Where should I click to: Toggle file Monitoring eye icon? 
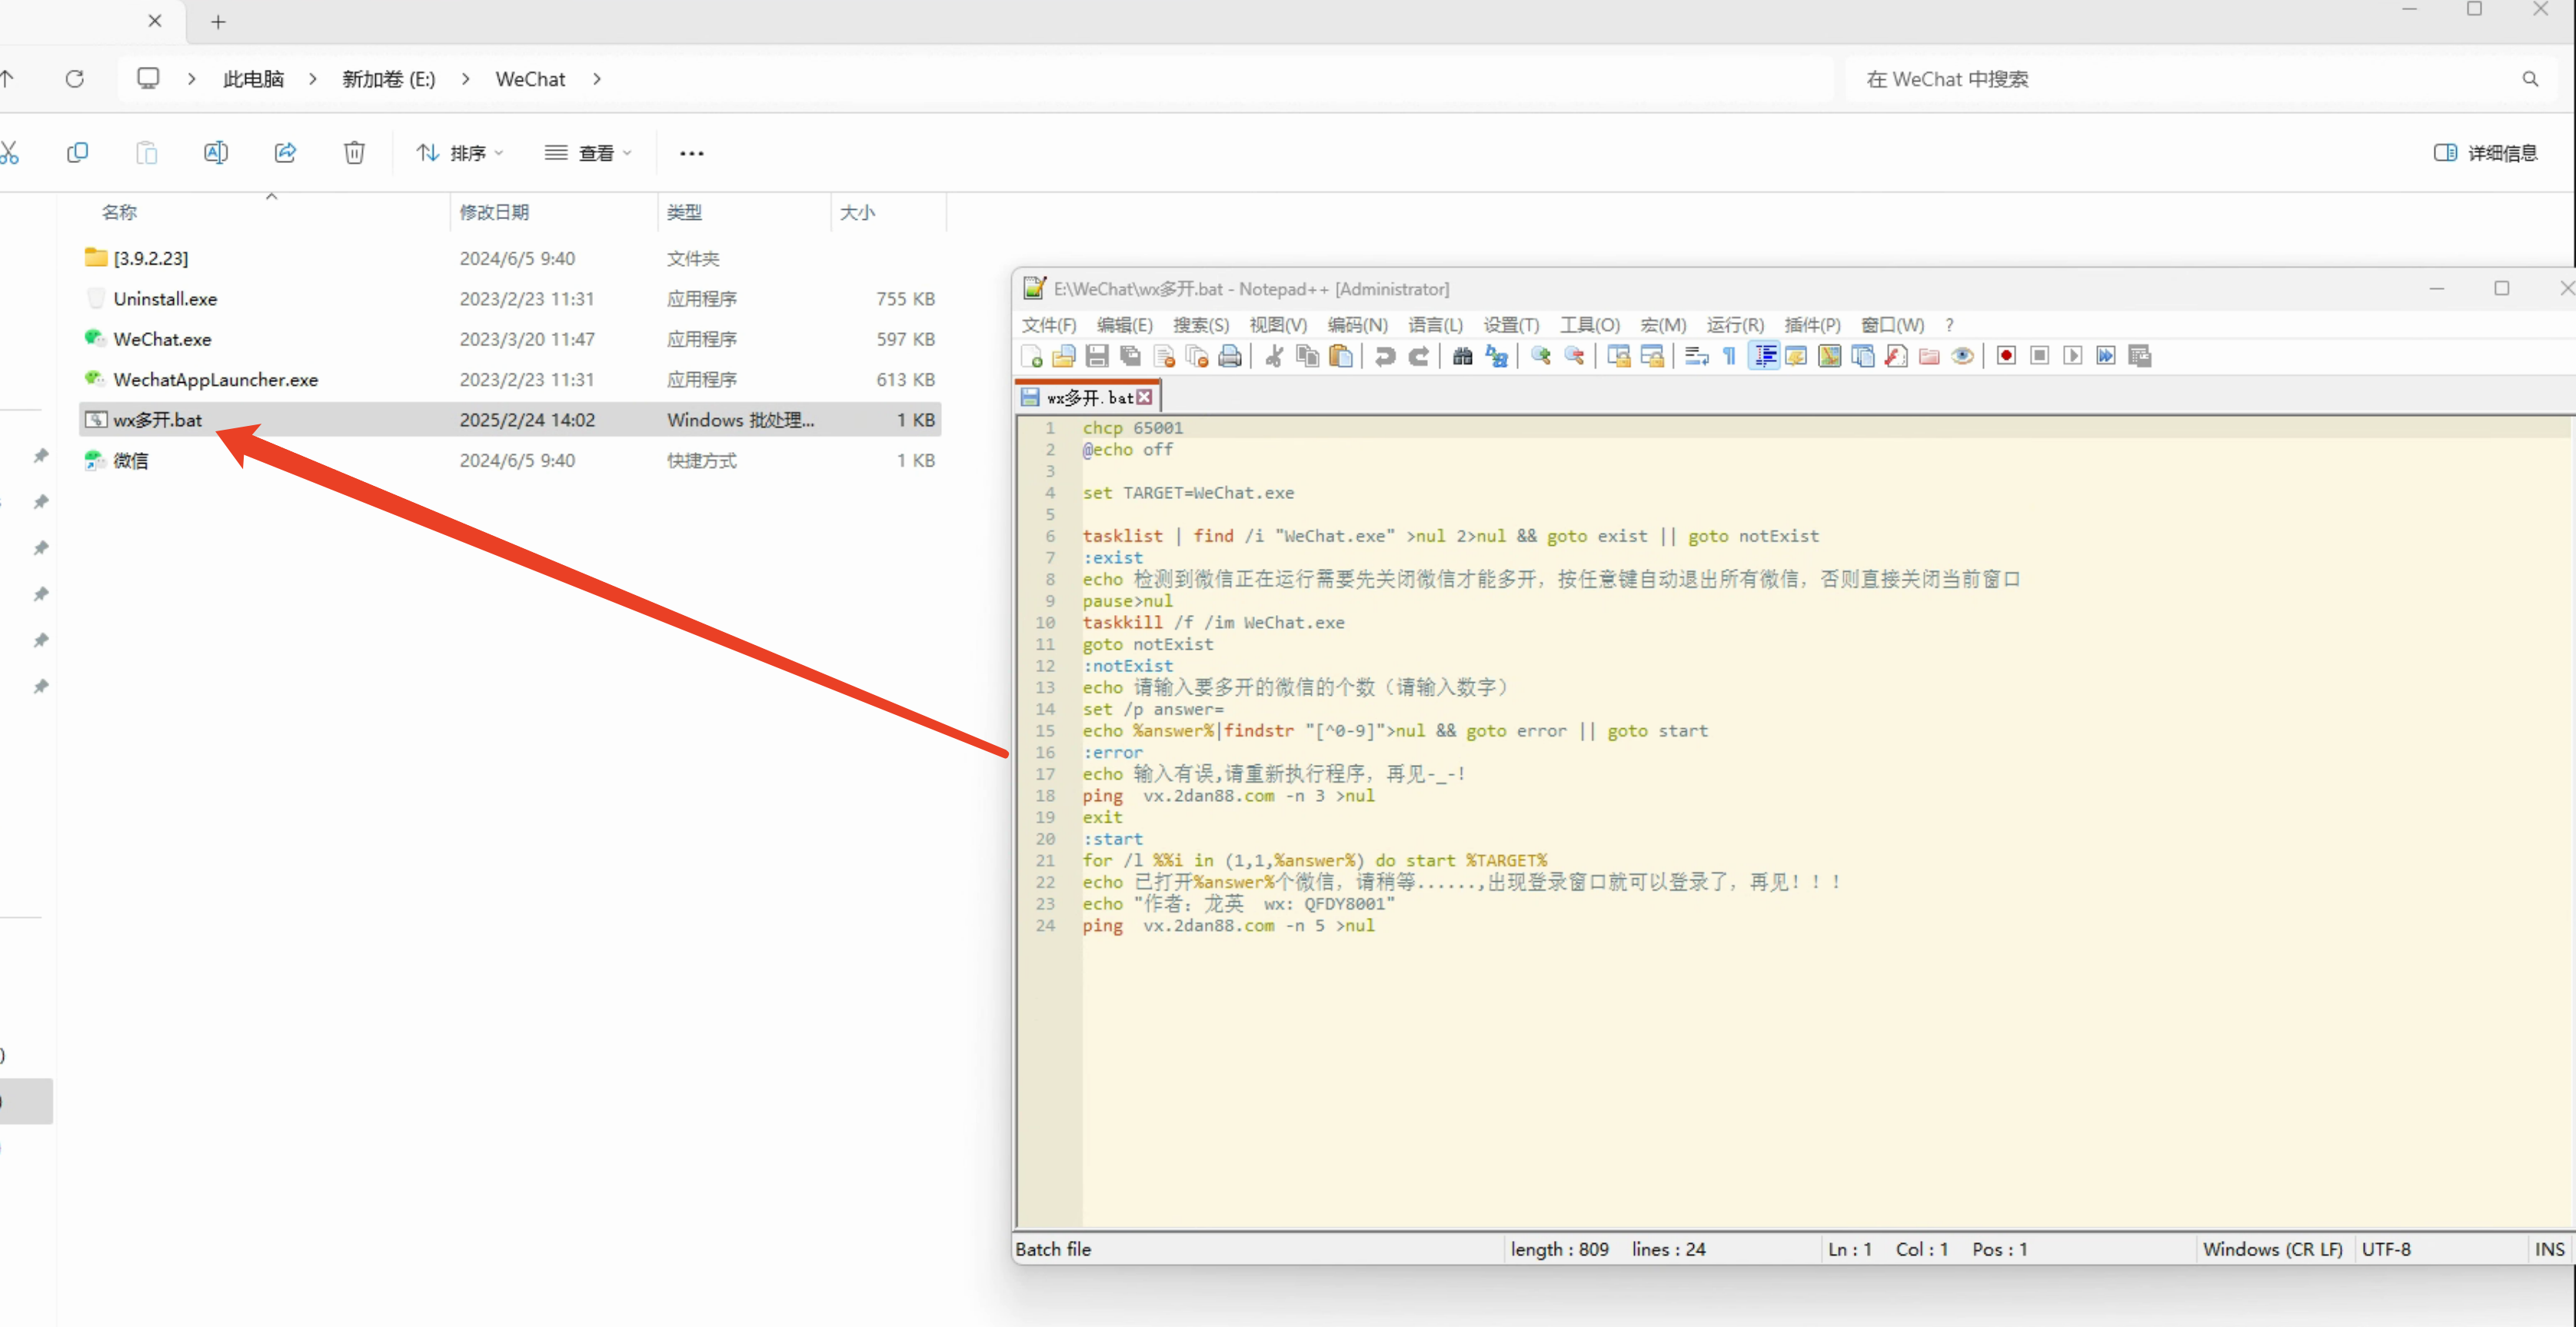tap(1962, 356)
